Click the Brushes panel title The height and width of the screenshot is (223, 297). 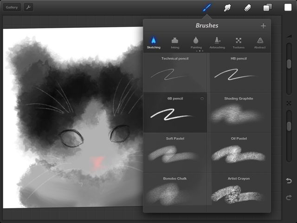(207, 26)
